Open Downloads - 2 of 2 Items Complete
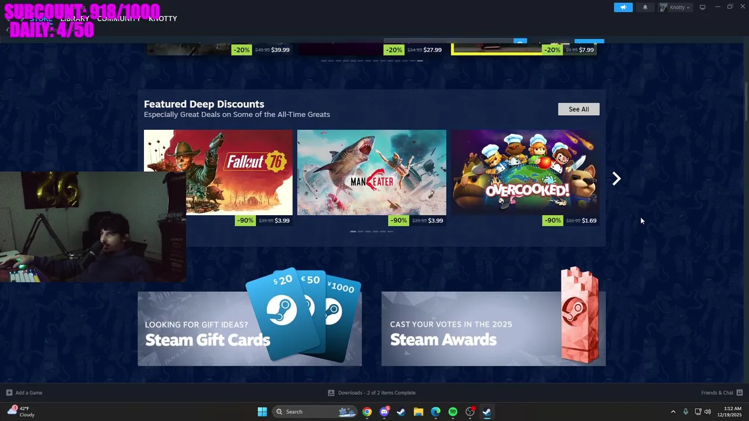This screenshot has width=749, height=421. (377, 392)
